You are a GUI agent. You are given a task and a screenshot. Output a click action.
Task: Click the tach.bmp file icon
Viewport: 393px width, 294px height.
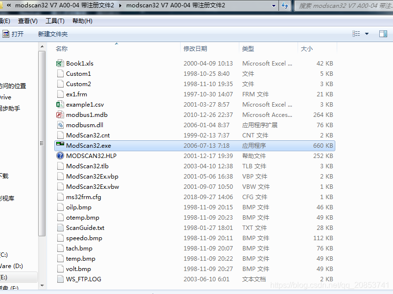click(60, 248)
